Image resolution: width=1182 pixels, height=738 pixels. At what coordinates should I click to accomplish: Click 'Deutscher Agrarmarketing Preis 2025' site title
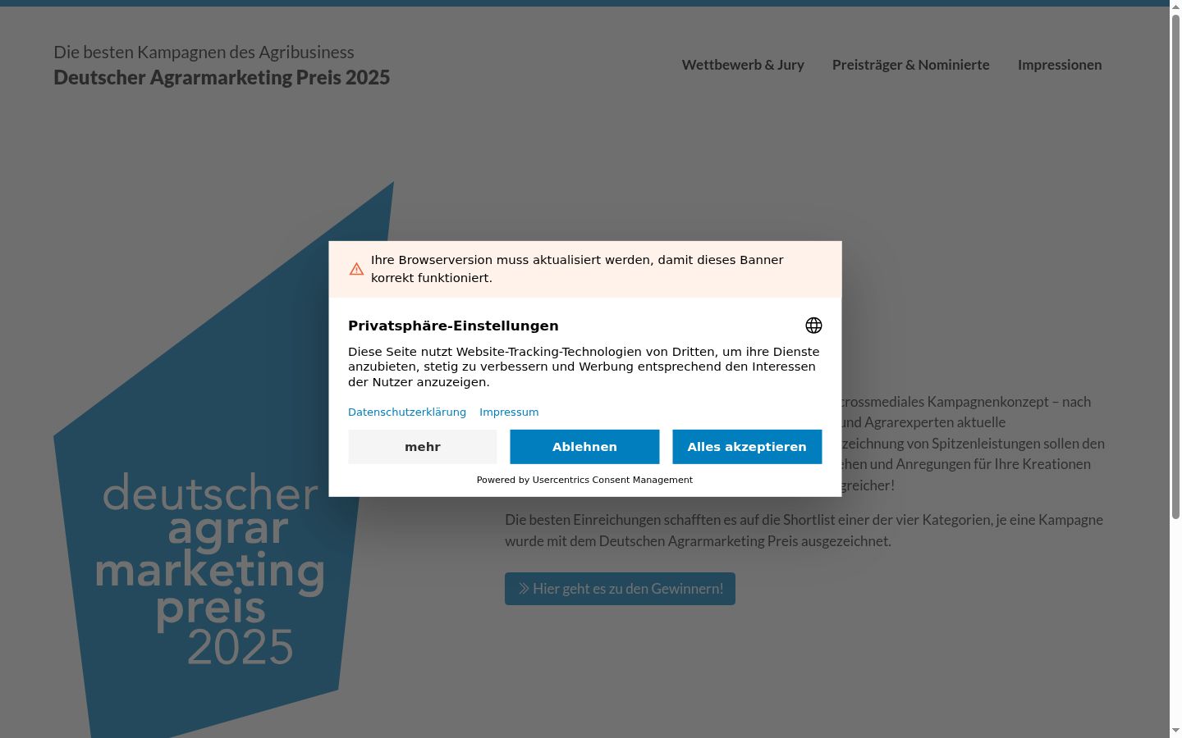coord(222,77)
